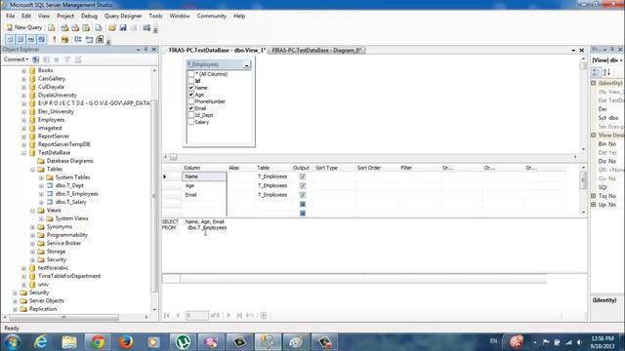Open Firefox from the taskbar
The height and width of the screenshot is (351, 625).
pos(126,342)
